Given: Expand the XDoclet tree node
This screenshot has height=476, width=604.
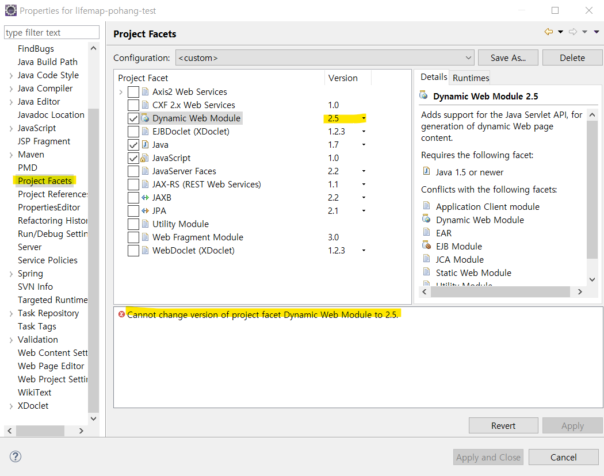Looking at the screenshot, I should [11, 406].
